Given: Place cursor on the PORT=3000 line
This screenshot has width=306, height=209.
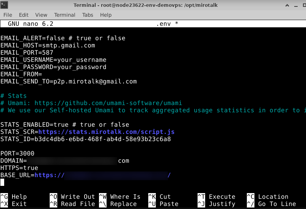Looking at the screenshot, I should click(x=17, y=154).
